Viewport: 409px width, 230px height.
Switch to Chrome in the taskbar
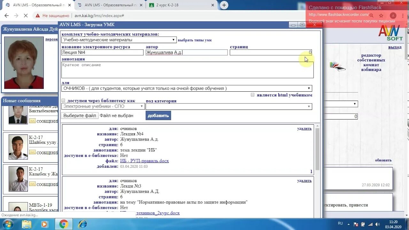tap(64, 224)
